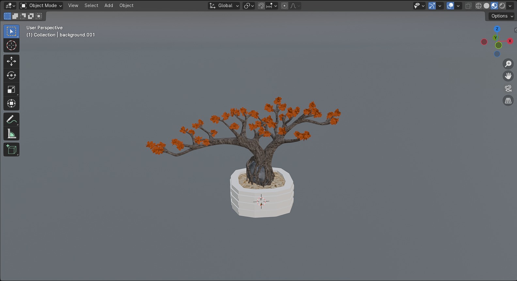
Task: Switch to wireframe viewport shading
Action: pos(478,6)
